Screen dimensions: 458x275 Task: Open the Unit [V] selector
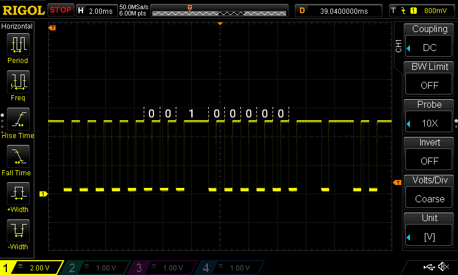coord(429,230)
